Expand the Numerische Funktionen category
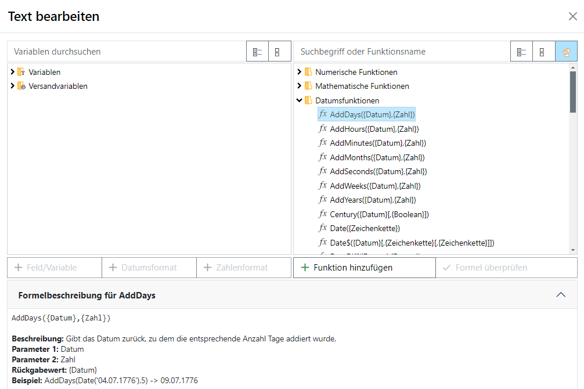The width and height of the screenshot is (584, 389). tap(300, 72)
